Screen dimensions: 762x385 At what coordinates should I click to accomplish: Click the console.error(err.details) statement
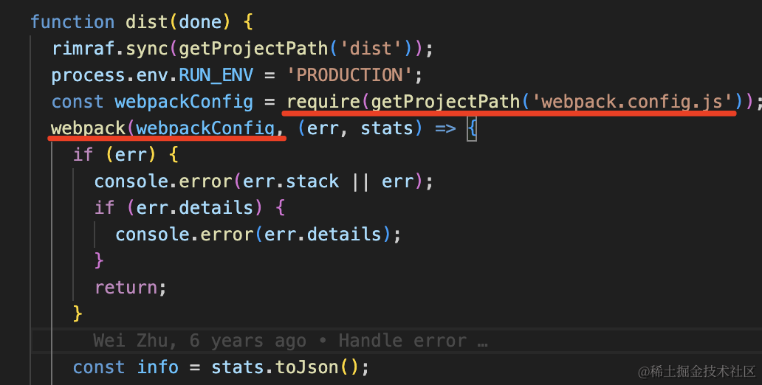click(x=258, y=235)
